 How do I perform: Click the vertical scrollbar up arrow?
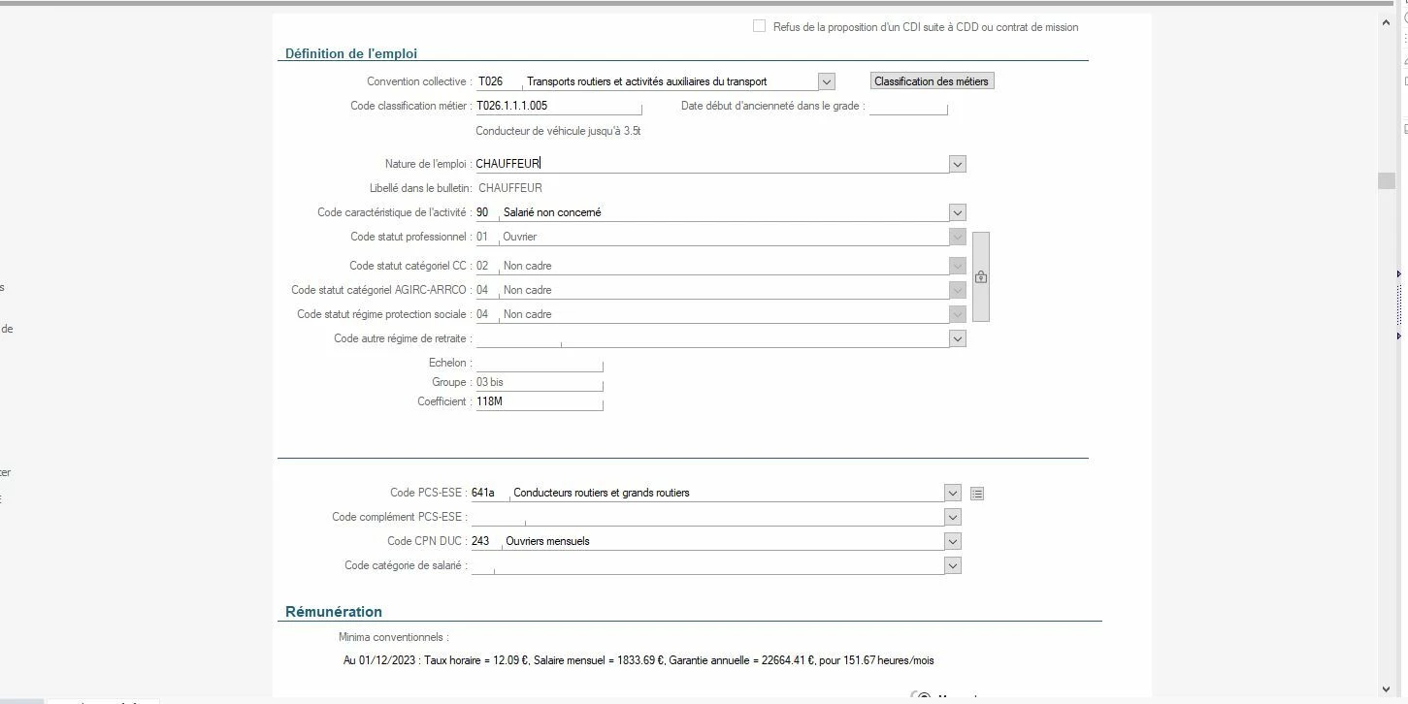pos(1386,22)
